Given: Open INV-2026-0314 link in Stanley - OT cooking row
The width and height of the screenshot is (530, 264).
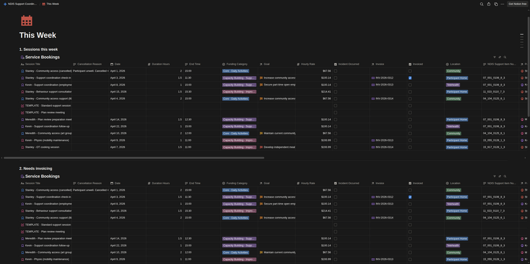Looking at the screenshot, I should pos(384,147).
